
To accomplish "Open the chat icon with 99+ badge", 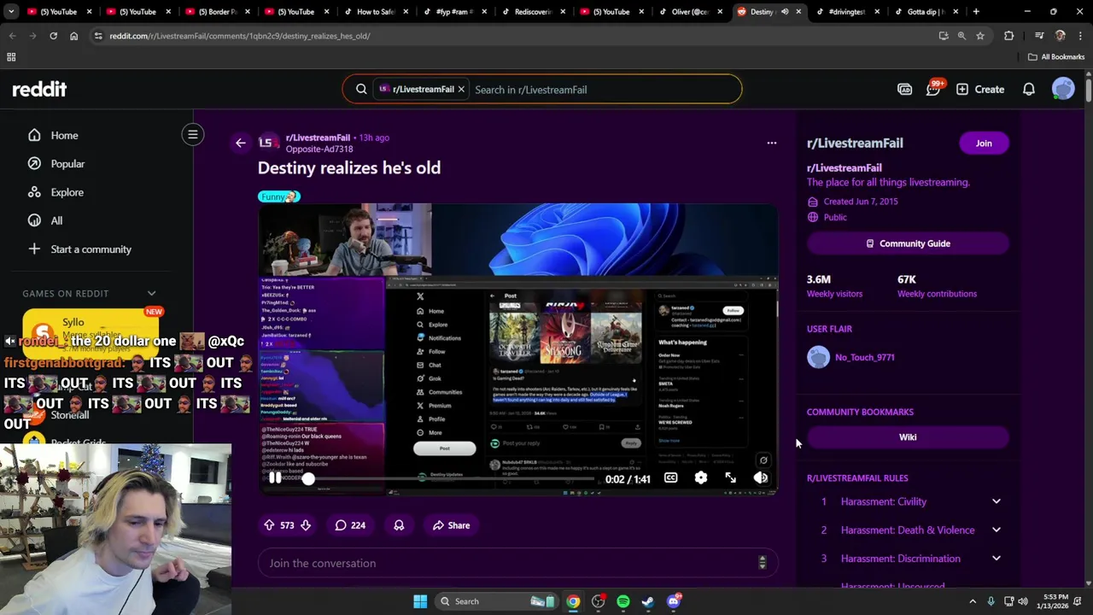I will click(x=933, y=90).
